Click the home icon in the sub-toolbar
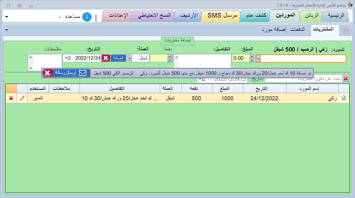 coord(346,30)
